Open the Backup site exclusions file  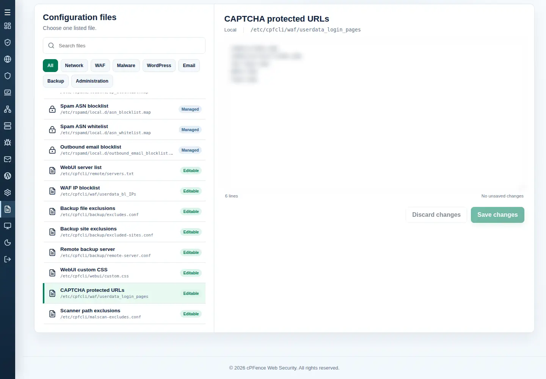pos(124,232)
